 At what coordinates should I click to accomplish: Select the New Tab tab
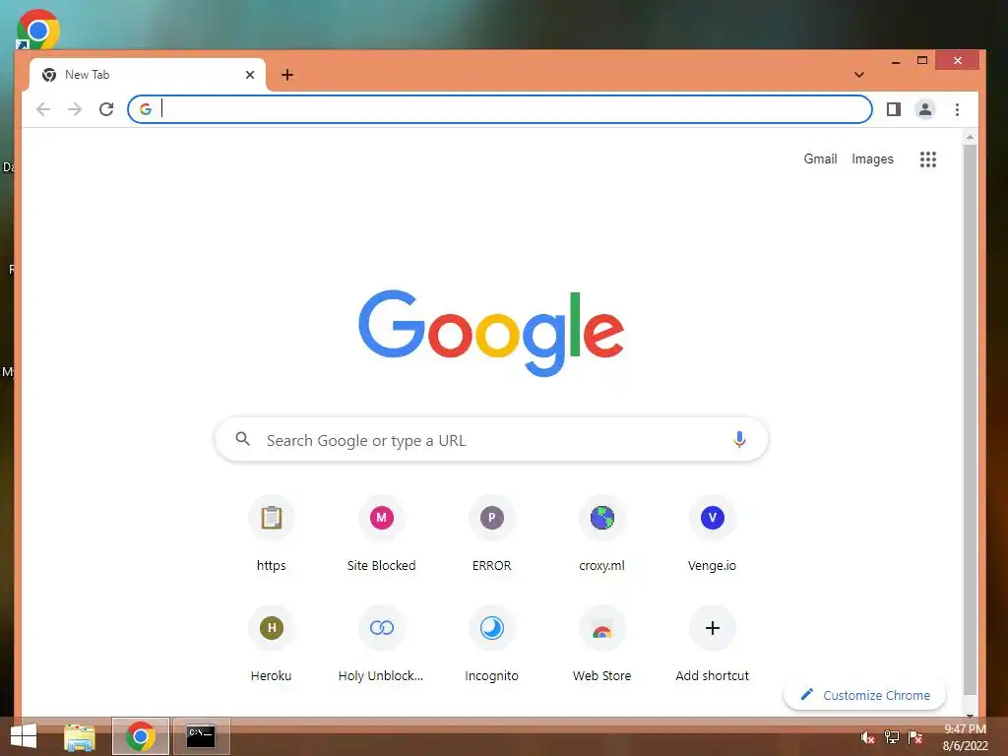pyautogui.click(x=148, y=75)
